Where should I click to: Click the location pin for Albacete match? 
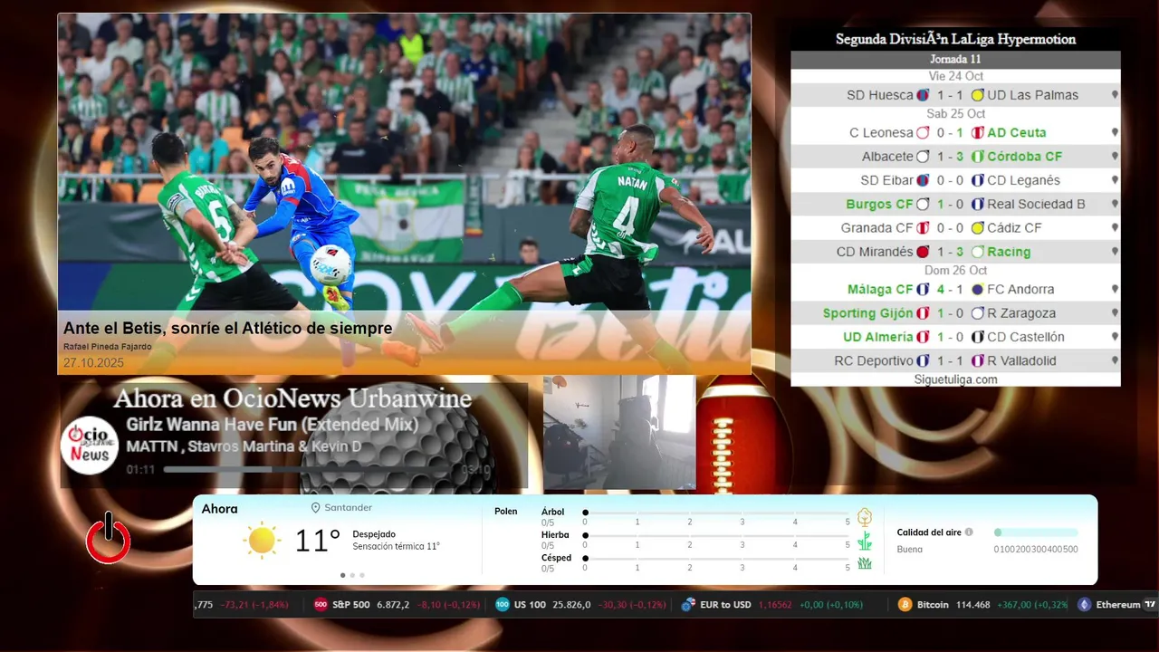(x=1115, y=157)
